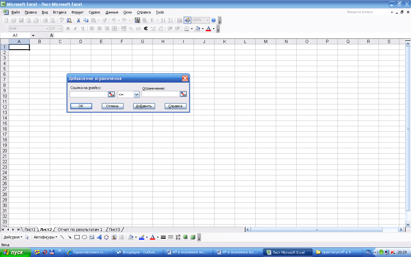The image size is (411, 257).
Task: Open the font size 10 dropdown
Action: pyautogui.click(x=60, y=29)
